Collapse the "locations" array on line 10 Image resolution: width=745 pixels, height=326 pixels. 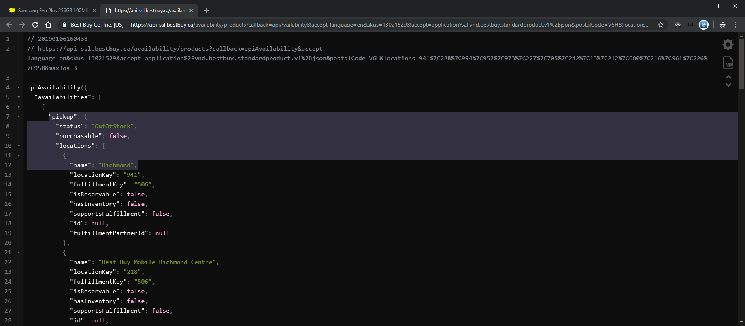pyautogui.click(x=19, y=146)
